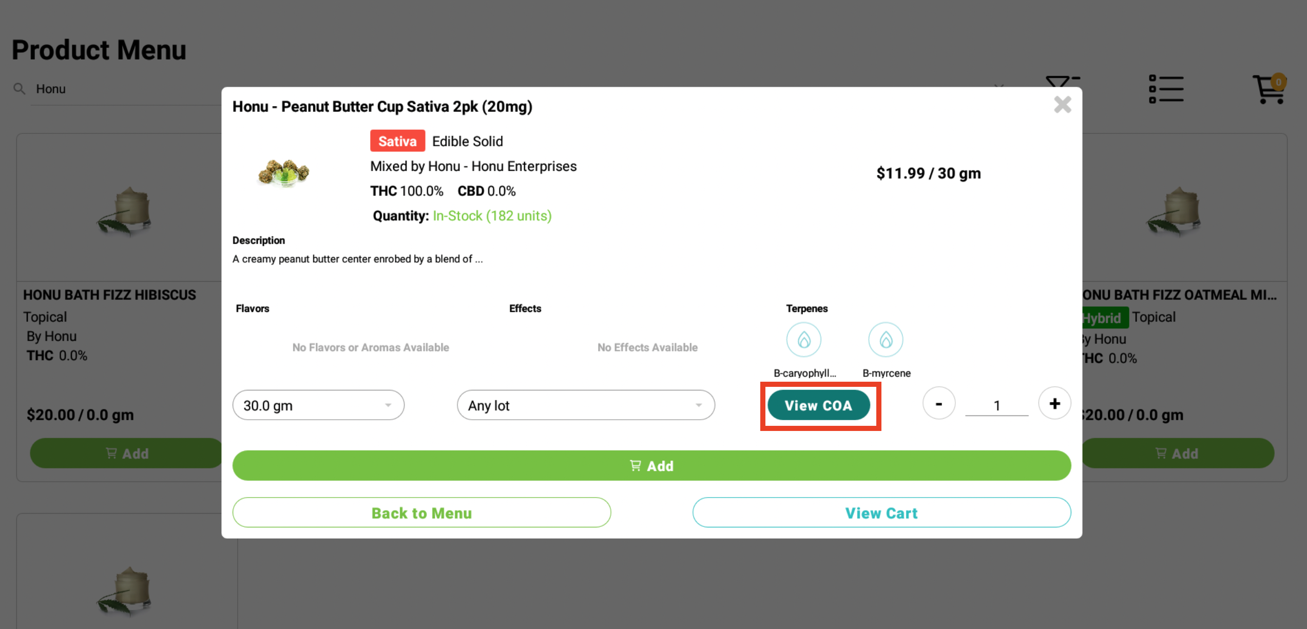Add Honu Bath Fizz Hibiscus to cart

click(x=126, y=454)
